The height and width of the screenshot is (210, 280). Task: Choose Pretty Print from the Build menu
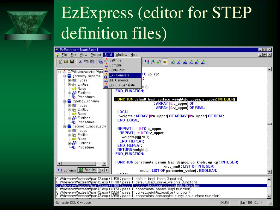point(122,70)
